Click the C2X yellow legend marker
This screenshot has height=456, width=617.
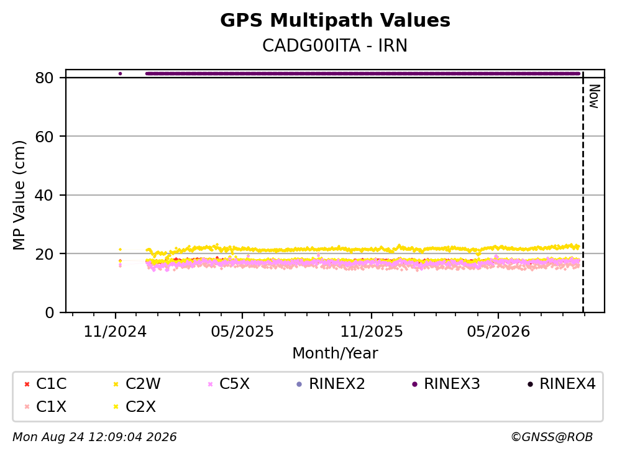(116, 406)
